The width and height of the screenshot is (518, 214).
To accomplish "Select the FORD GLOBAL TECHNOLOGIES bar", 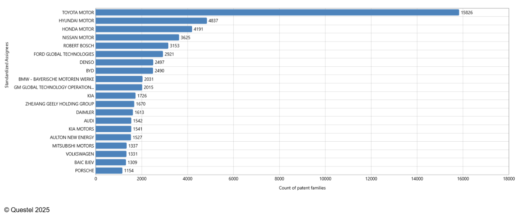I will (x=129, y=54).
